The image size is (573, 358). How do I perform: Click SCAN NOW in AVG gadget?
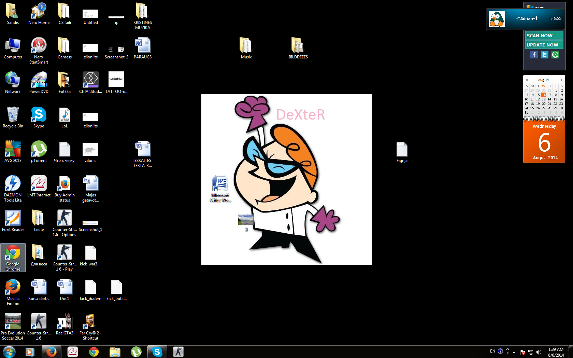[544, 36]
